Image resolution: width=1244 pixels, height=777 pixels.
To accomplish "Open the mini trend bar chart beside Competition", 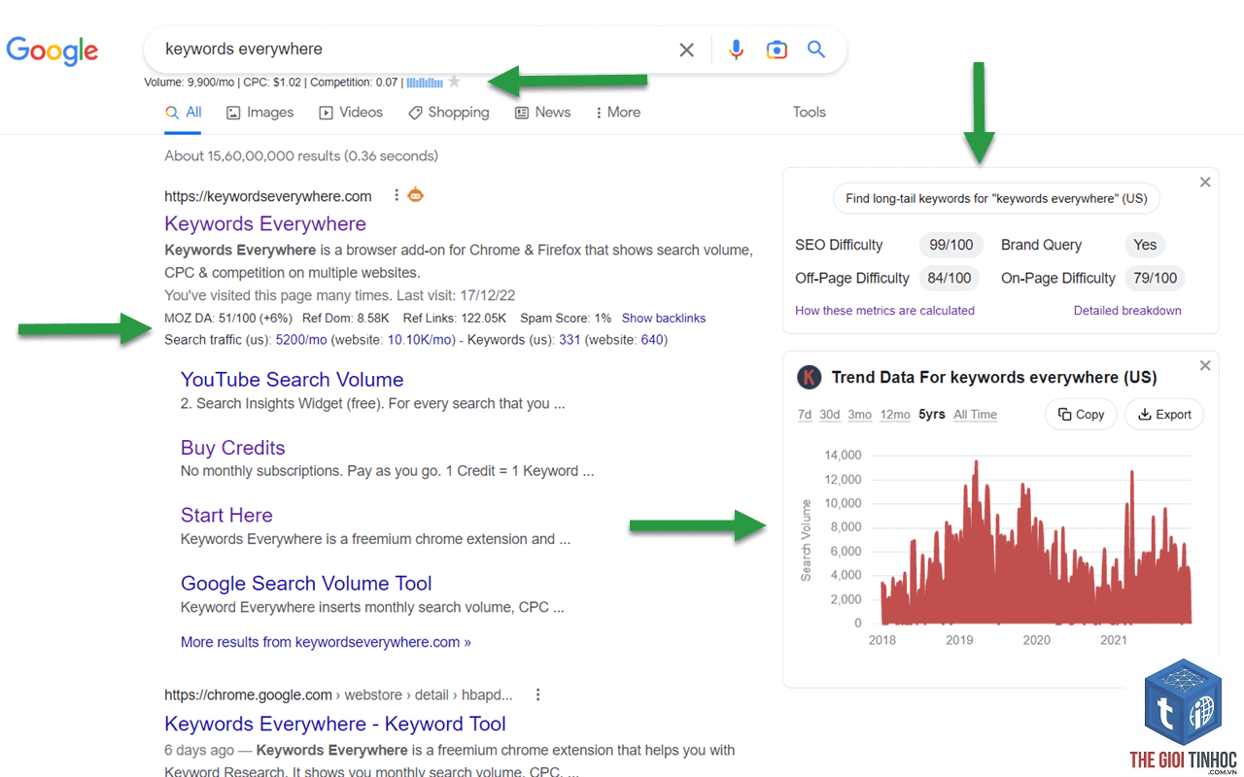I will (x=425, y=83).
